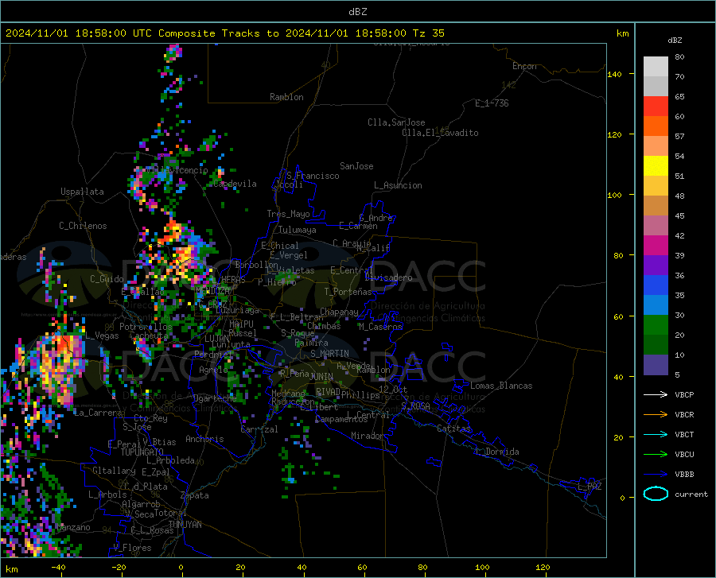
Task: Click the white VBCP arrow legend icon
Action: click(656, 394)
